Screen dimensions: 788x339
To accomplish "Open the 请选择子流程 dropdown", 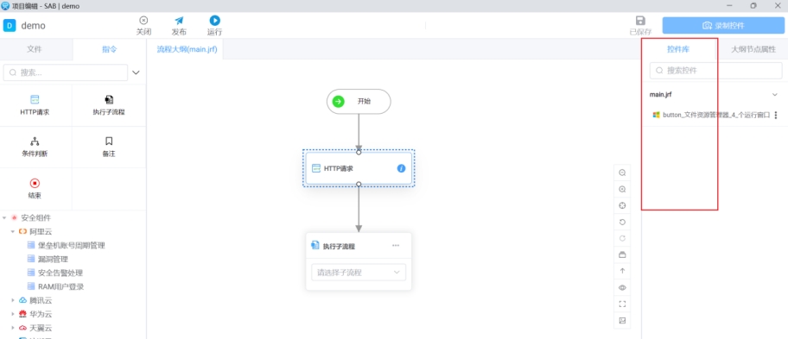I will click(x=359, y=273).
